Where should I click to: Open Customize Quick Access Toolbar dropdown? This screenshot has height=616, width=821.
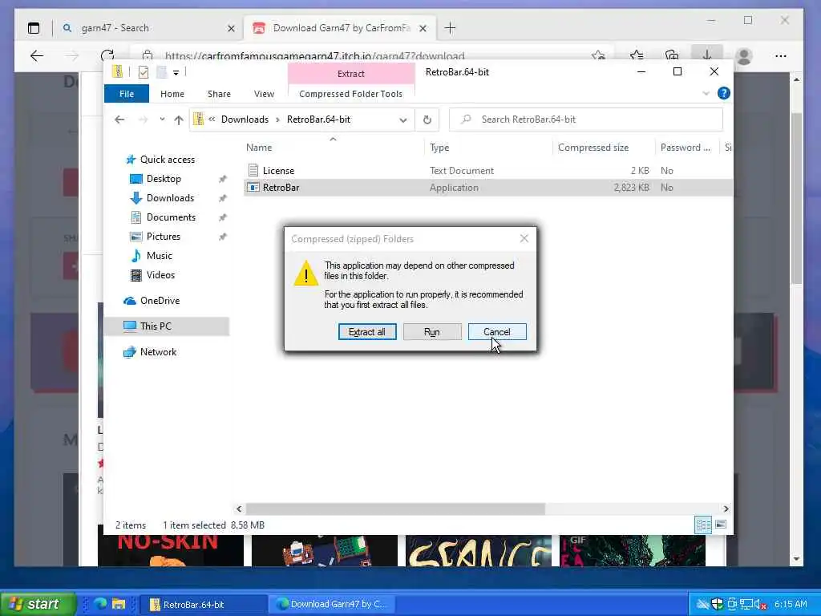(x=176, y=72)
